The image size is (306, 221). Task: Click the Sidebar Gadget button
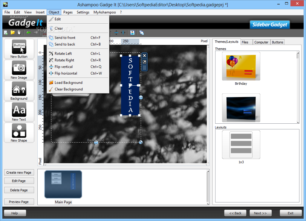[270, 25]
